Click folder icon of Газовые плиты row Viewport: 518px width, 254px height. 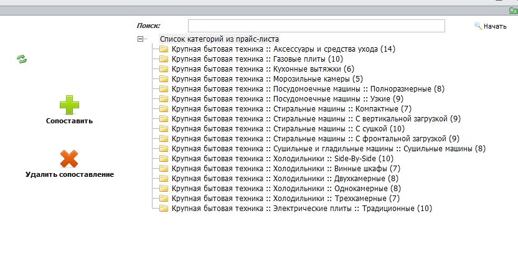[164, 59]
